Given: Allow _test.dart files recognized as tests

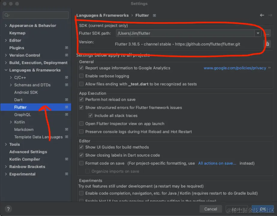Looking at the screenshot, I should click(x=81, y=84).
